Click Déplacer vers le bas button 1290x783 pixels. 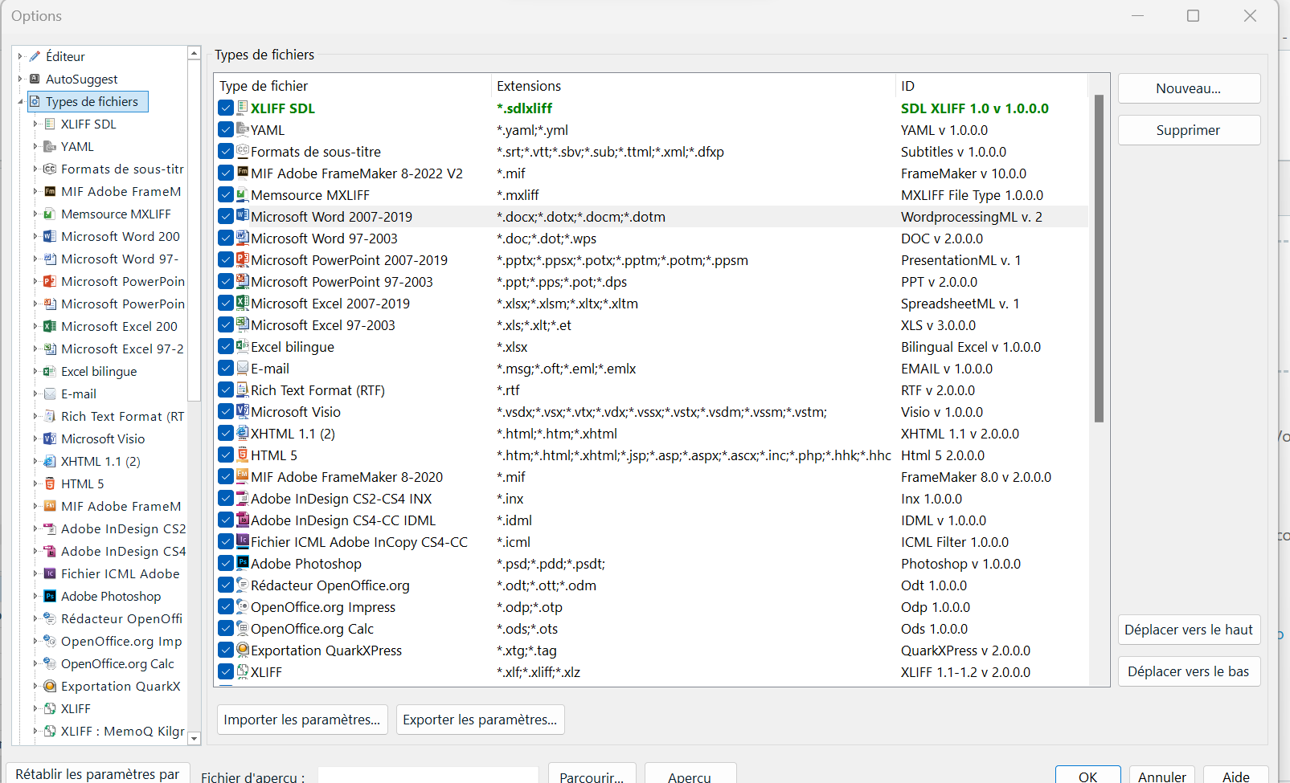tap(1189, 671)
